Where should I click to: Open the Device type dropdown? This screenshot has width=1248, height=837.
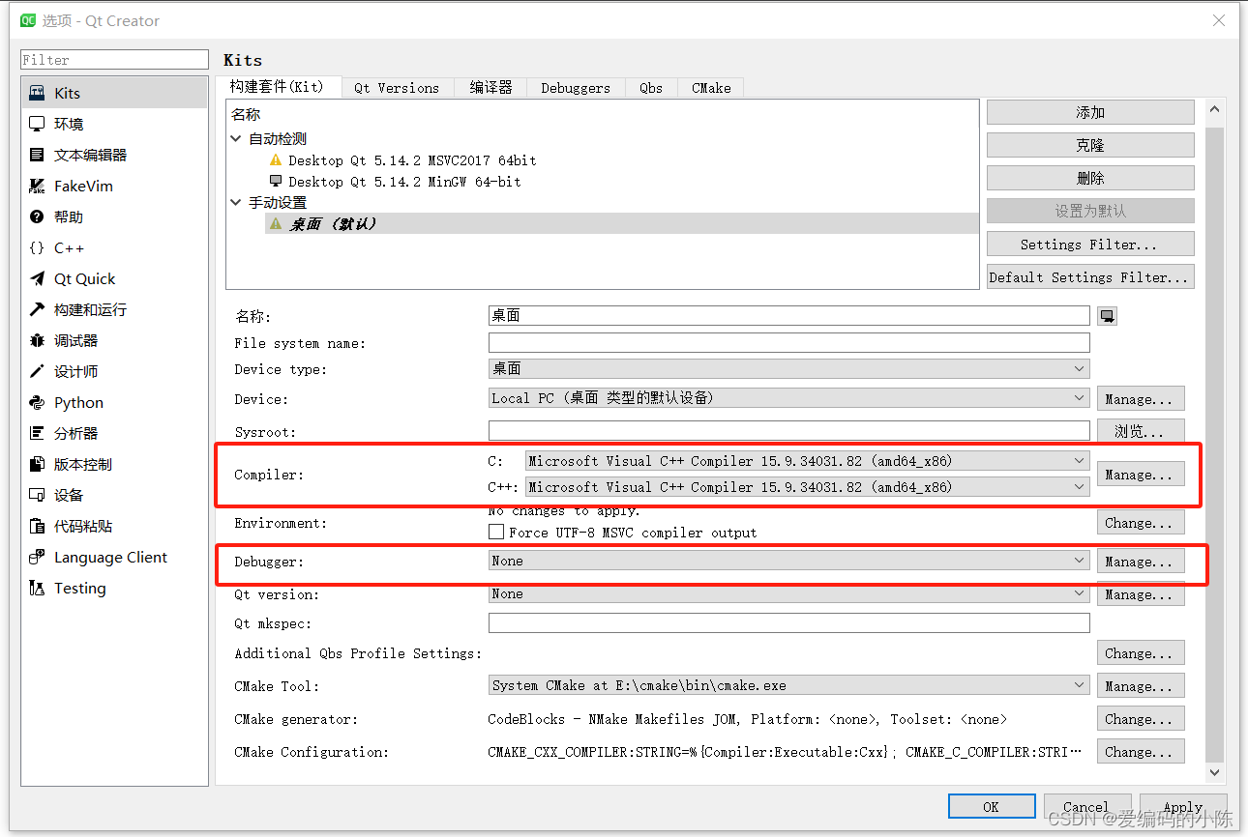pyautogui.click(x=789, y=368)
